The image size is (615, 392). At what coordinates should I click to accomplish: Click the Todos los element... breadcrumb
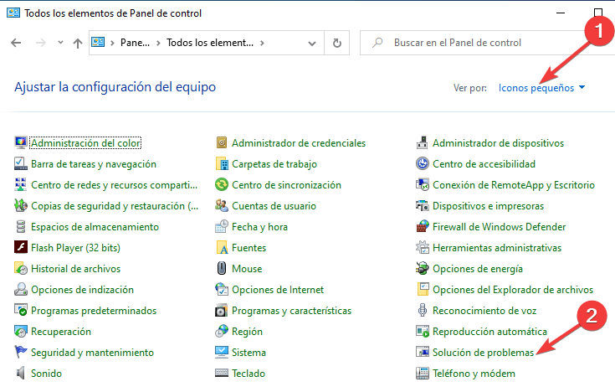click(210, 43)
